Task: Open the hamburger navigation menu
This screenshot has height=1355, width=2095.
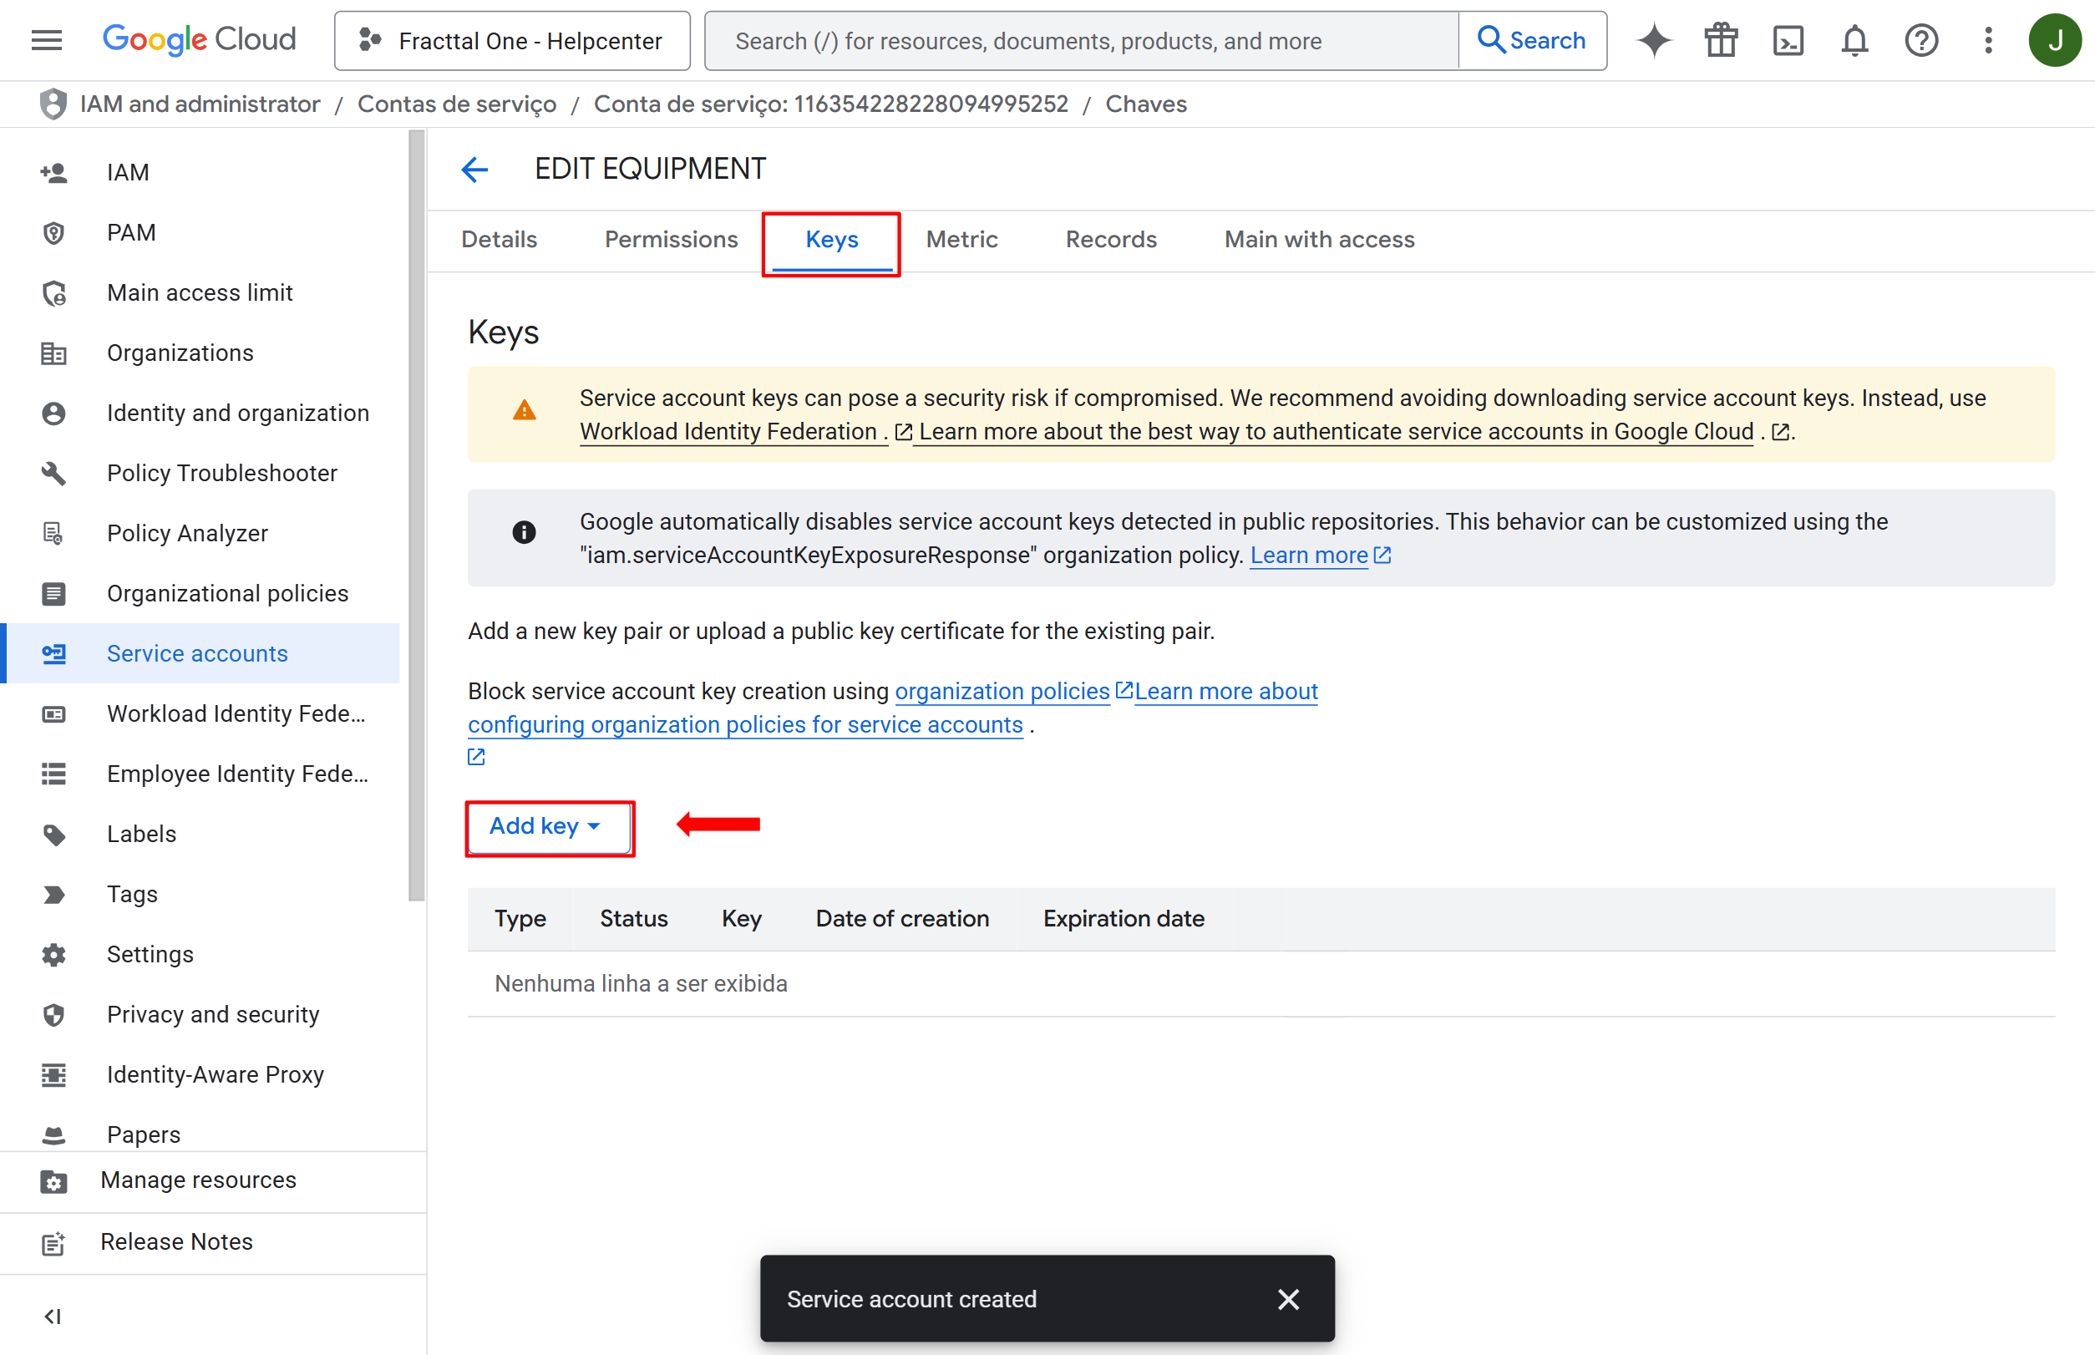Action: pyautogui.click(x=47, y=40)
